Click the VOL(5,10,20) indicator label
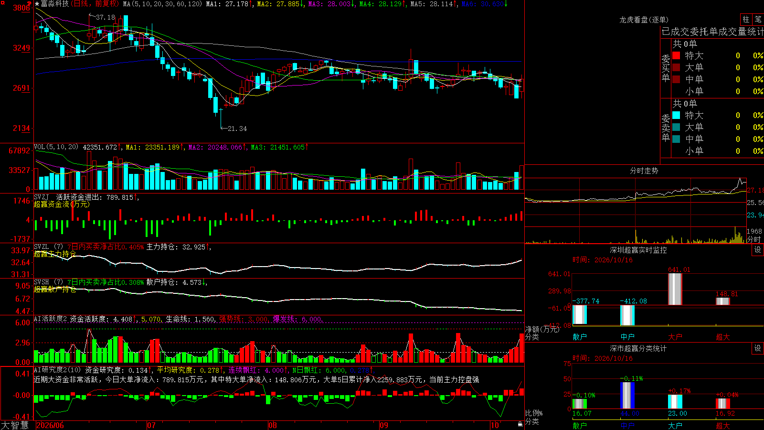The width and height of the screenshot is (764, 430). [x=56, y=147]
